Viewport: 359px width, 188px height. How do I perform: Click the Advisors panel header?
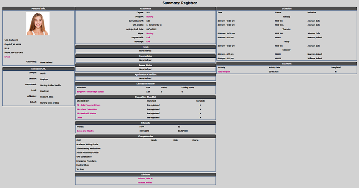145,174
